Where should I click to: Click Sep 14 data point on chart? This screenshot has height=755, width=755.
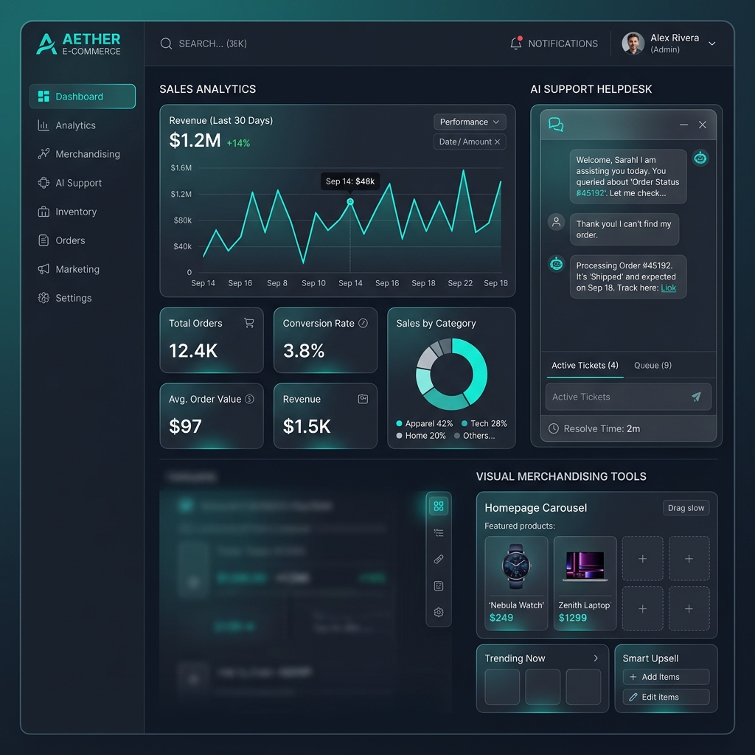pos(350,201)
